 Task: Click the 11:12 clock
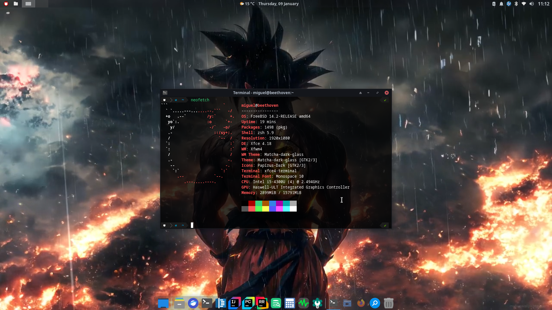pos(543,4)
